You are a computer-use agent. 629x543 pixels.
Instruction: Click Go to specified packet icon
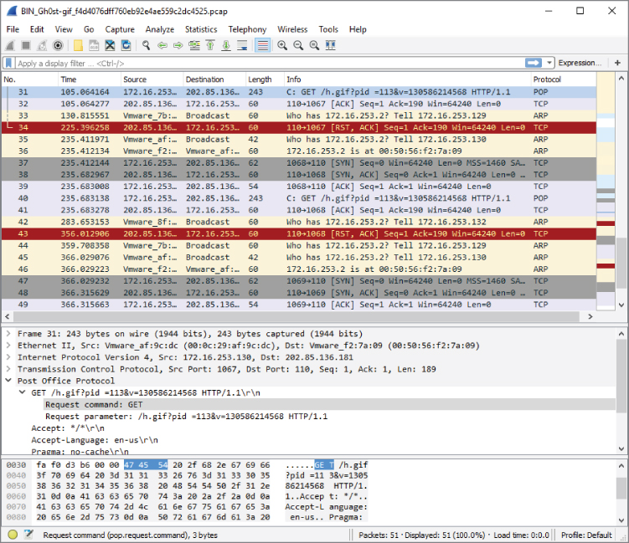click(x=194, y=45)
